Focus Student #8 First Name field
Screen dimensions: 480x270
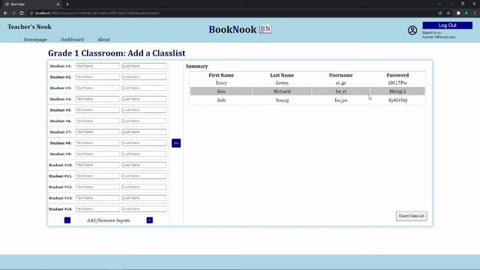pos(97,143)
